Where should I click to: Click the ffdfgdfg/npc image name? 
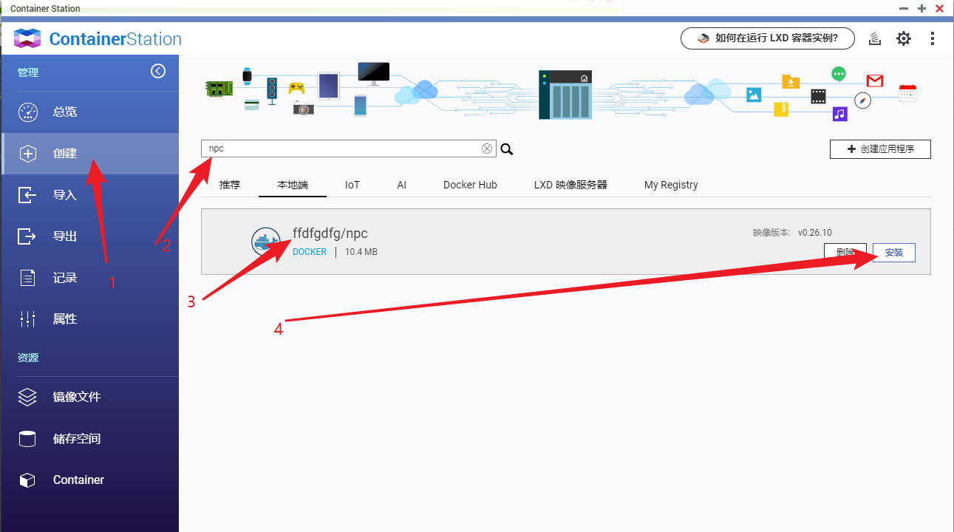click(x=330, y=233)
